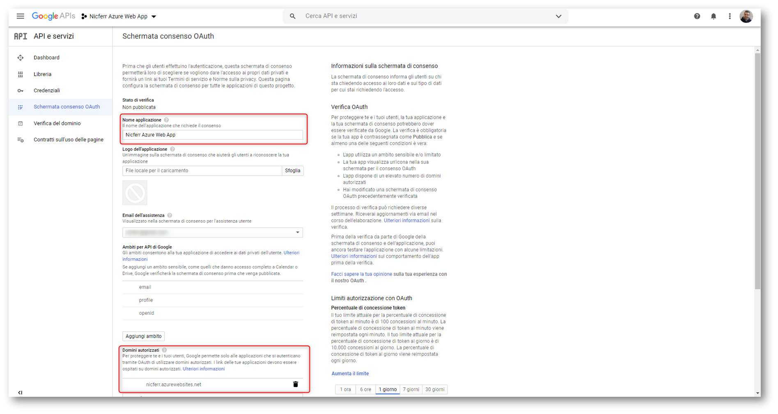
Task: Open the Dashboard menu item
Action: click(x=46, y=58)
